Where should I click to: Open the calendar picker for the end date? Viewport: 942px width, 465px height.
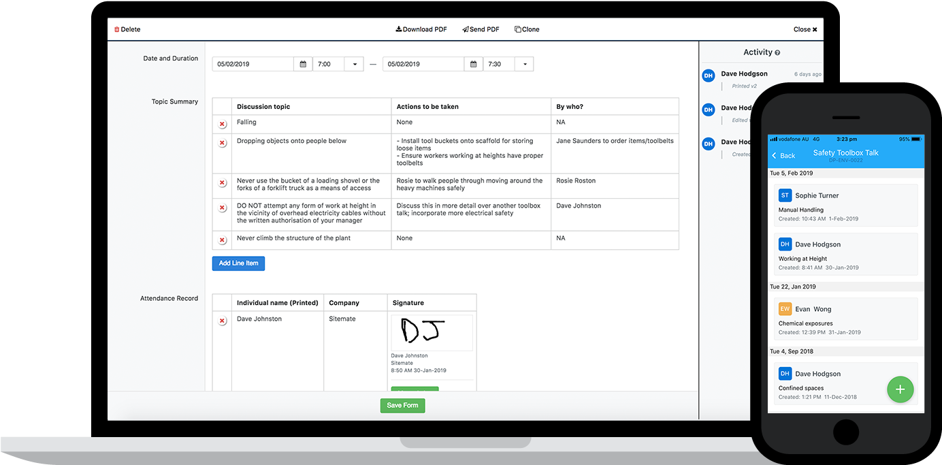pyautogui.click(x=472, y=63)
